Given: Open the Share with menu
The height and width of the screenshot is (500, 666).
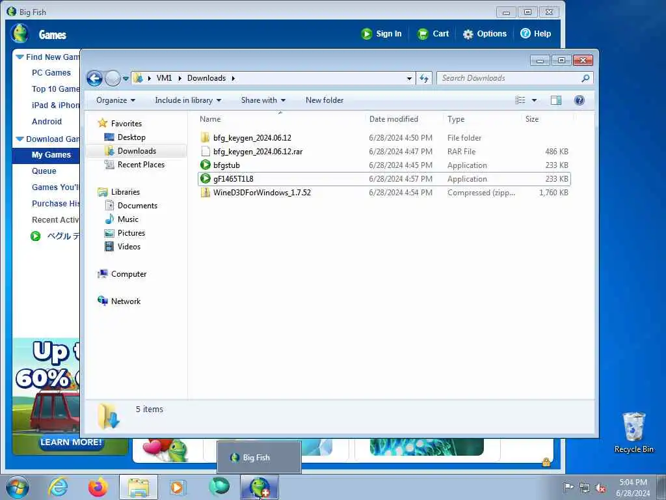Looking at the screenshot, I should [x=263, y=100].
